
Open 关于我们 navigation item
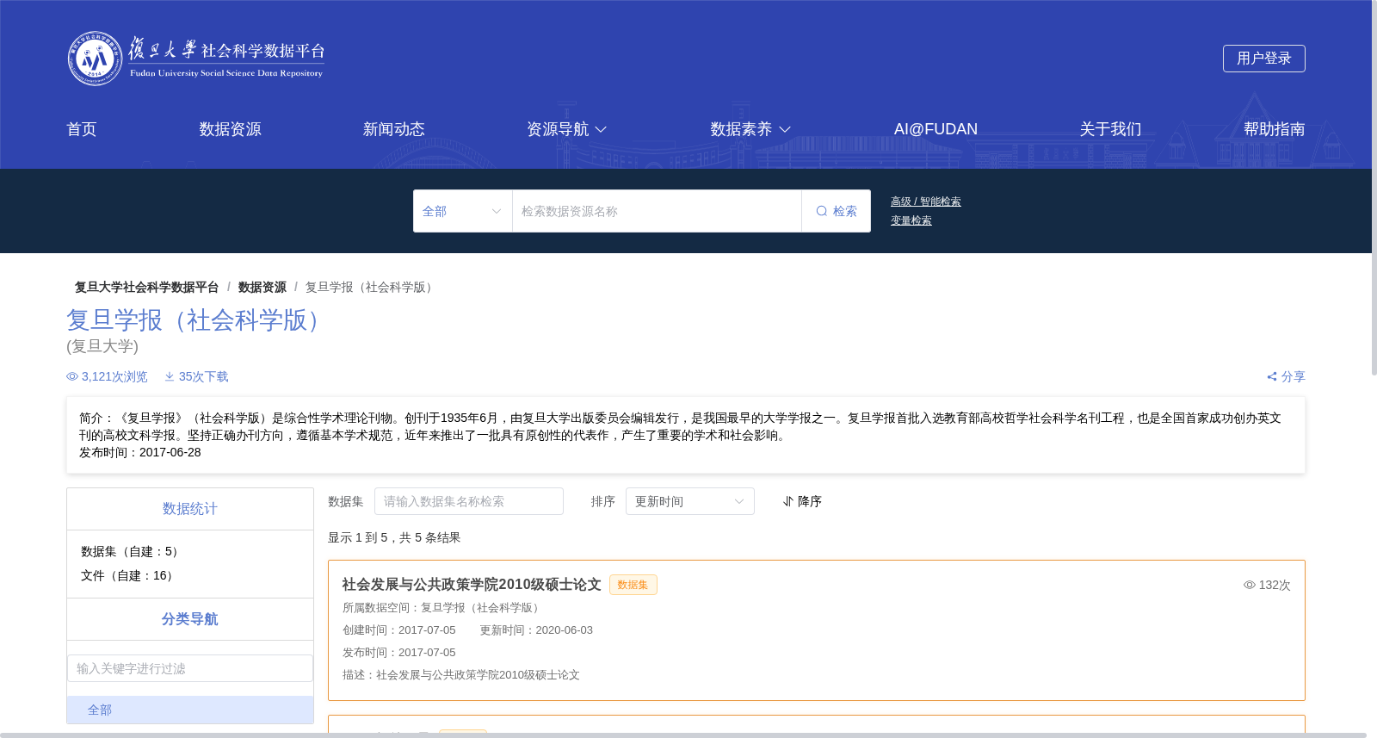(1111, 129)
